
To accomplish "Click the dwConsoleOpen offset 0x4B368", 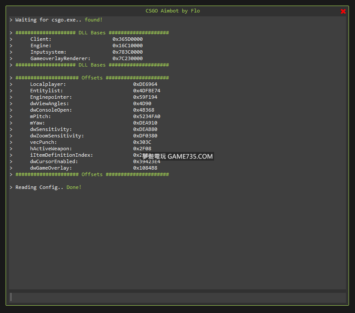I will click(144, 110).
